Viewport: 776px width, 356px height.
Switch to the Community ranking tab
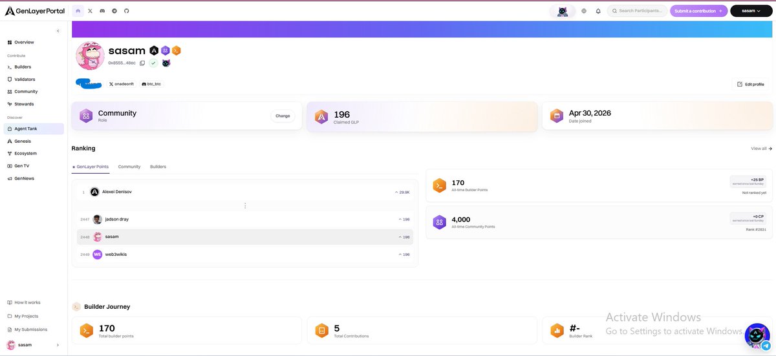coord(129,167)
